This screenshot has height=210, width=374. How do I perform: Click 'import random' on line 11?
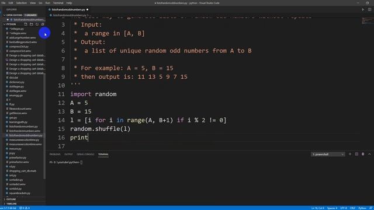click(93, 94)
